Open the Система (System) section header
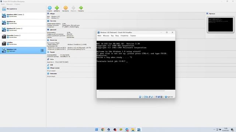The height and width of the screenshot is (132, 236). pos(53,21)
